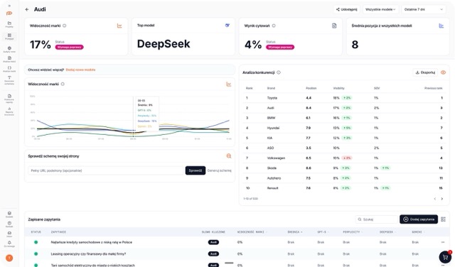Click the magnifier icon in Sprawdź schemę panel
This screenshot has width=455, height=267.
coord(229,156)
